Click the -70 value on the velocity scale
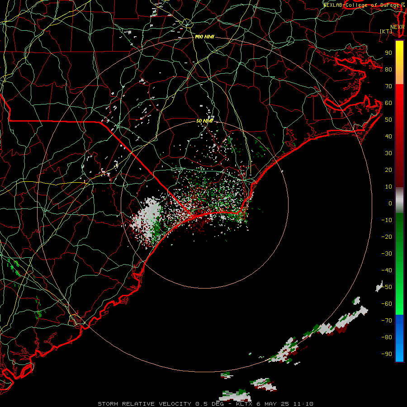 (x=387, y=321)
